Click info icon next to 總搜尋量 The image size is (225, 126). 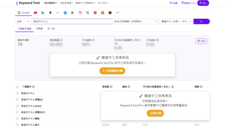point(61,40)
